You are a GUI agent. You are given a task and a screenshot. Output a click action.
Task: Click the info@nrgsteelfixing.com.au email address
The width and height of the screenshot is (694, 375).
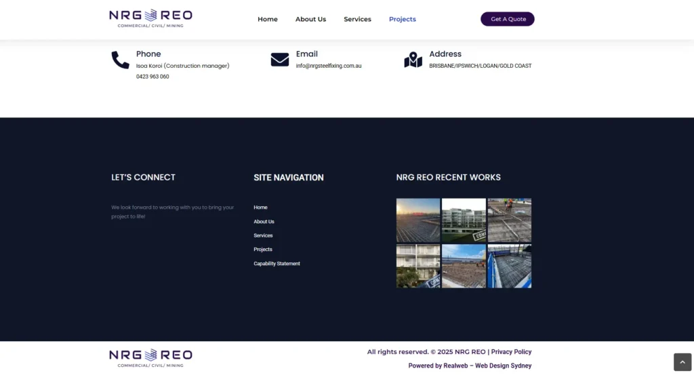329,66
